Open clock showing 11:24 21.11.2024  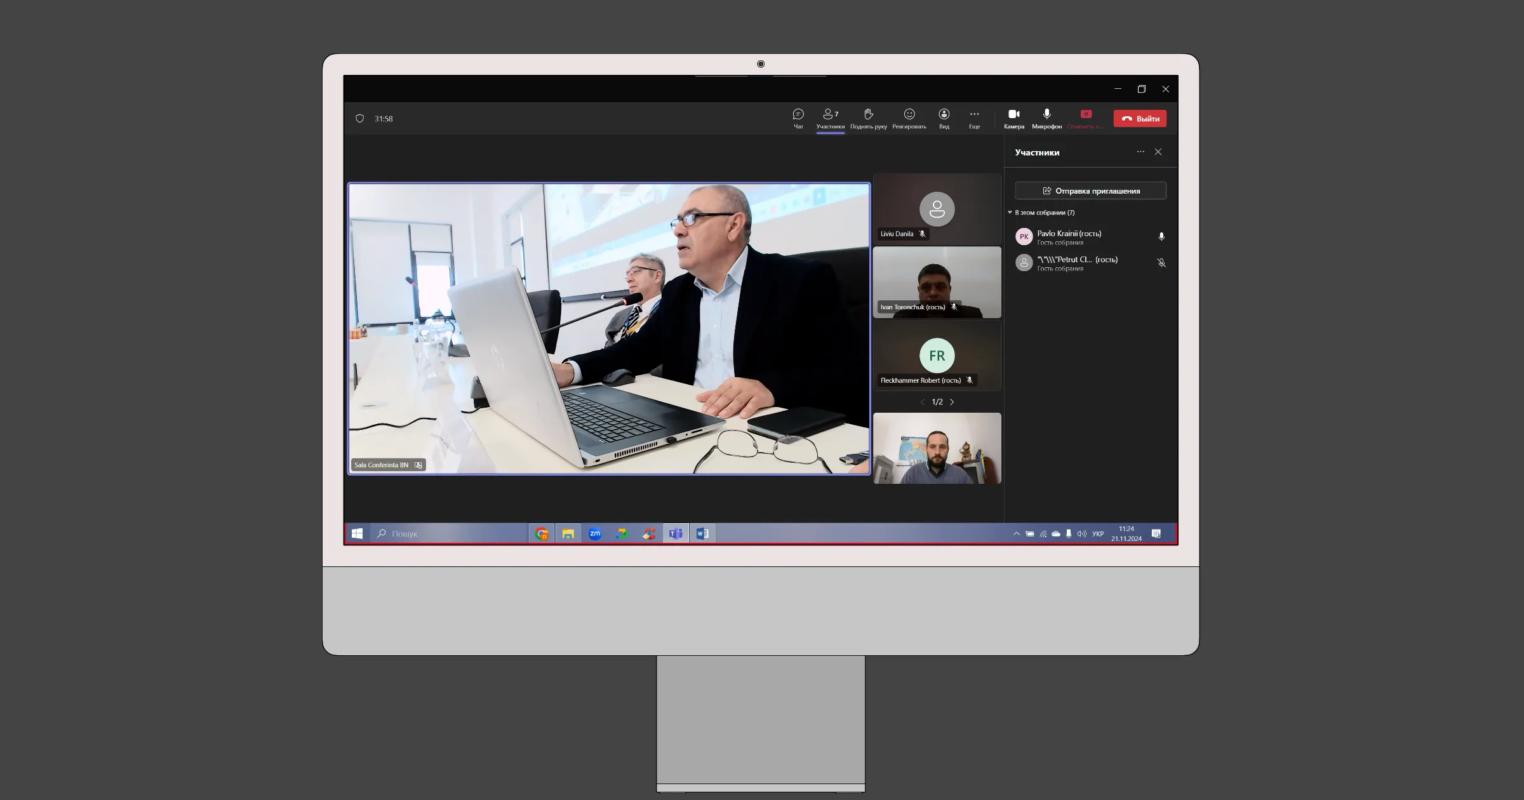1126,534
